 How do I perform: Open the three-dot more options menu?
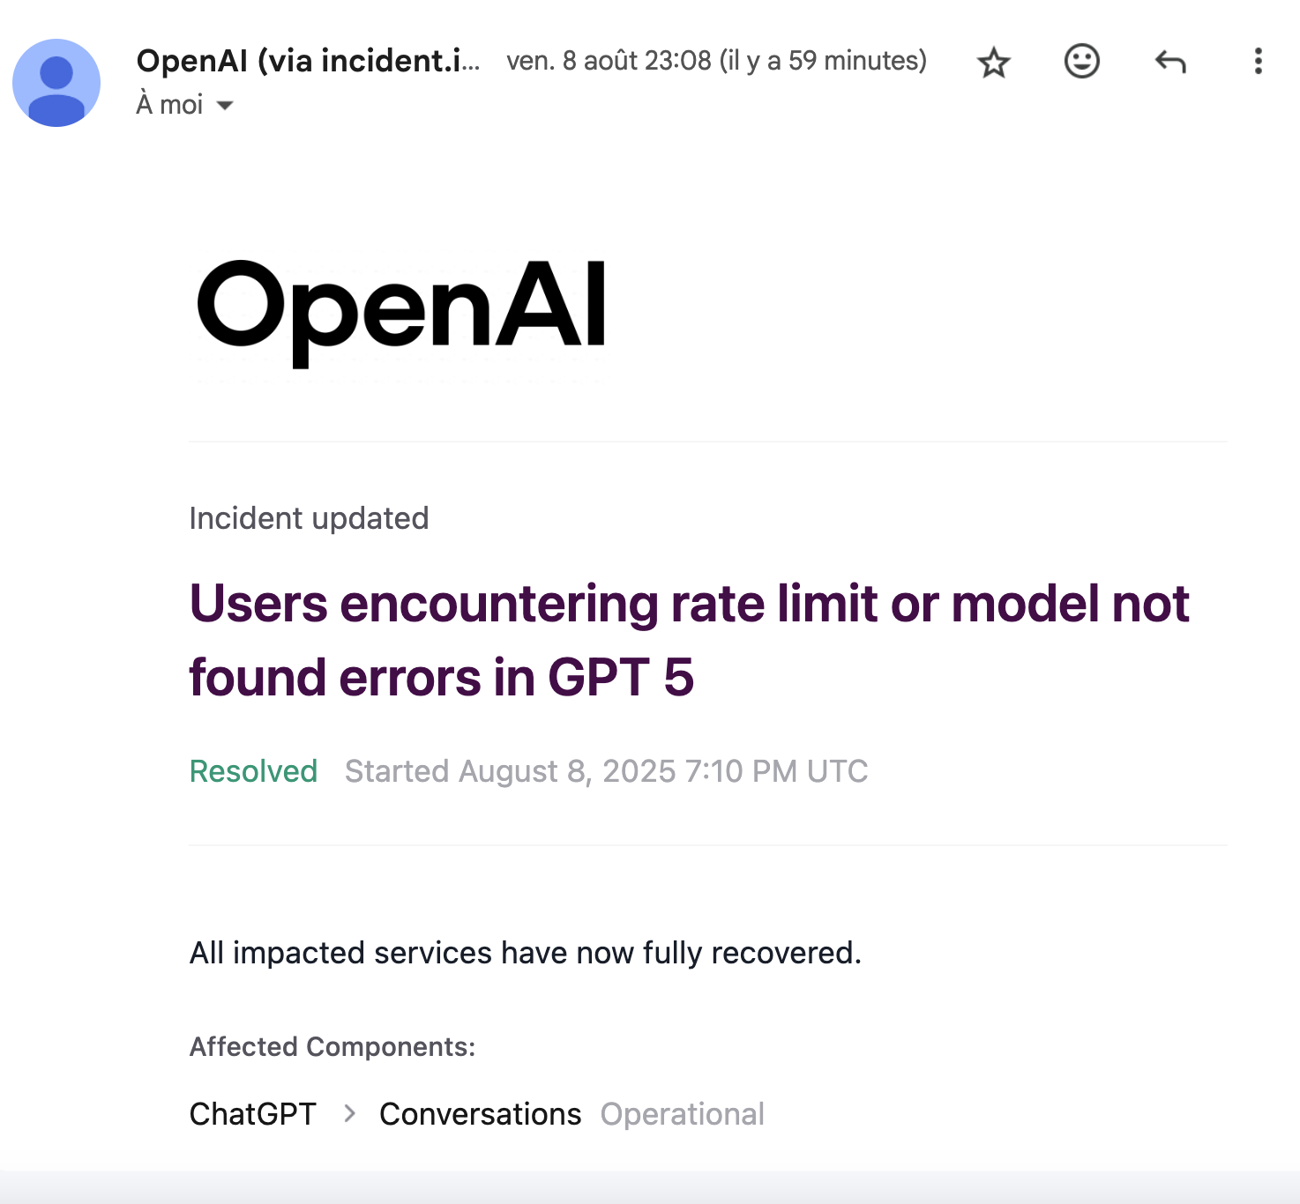(1258, 61)
